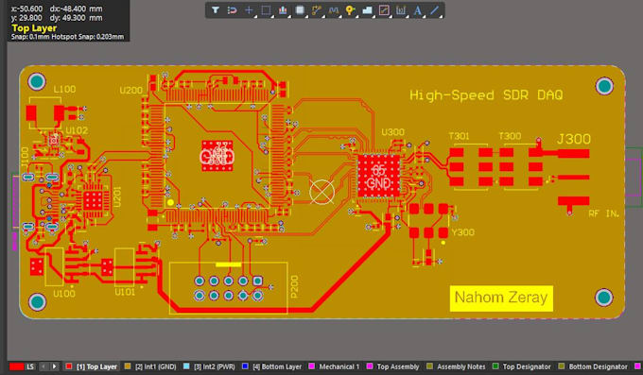The width and height of the screenshot is (643, 375).
Task: Click the current layer red color box
Action: click(x=17, y=366)
